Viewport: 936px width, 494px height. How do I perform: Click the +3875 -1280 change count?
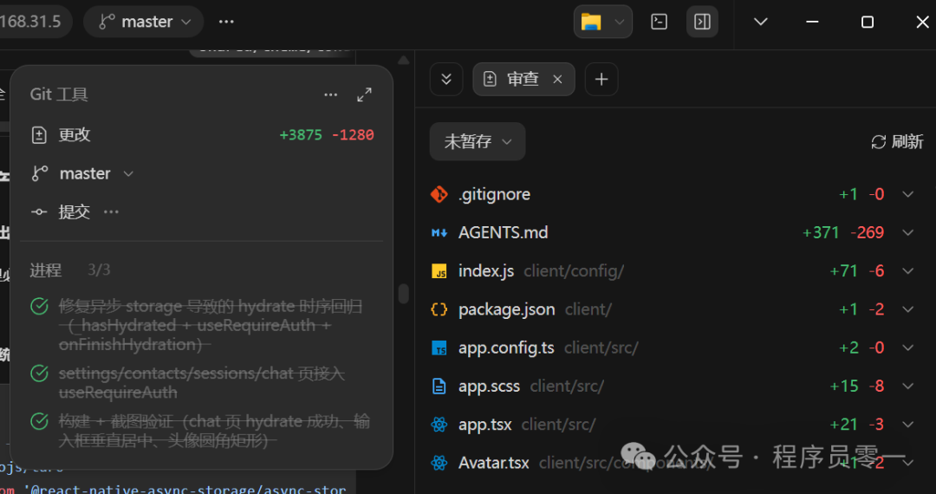point(327,135)
